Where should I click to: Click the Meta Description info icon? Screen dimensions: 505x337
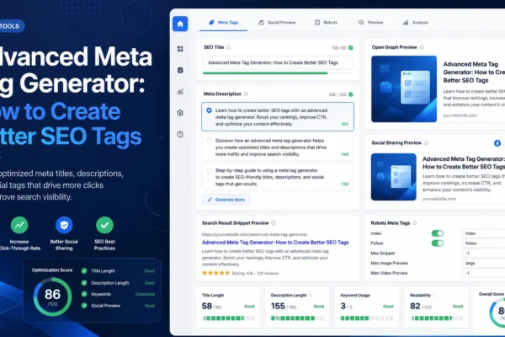coord(246,94)
